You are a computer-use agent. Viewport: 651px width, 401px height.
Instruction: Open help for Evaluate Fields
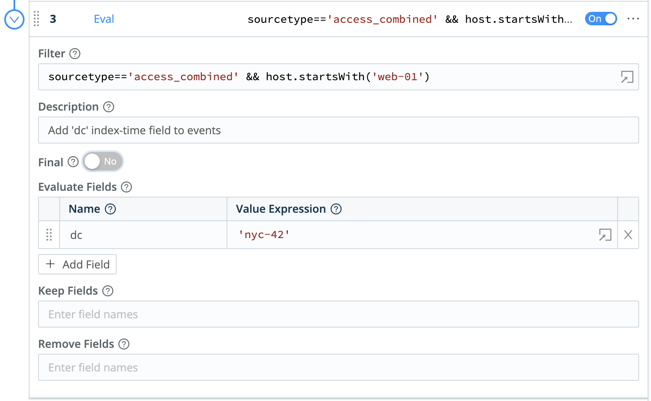point(126,187)
